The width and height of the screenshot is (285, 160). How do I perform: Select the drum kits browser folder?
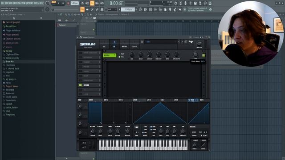tap(10, 62)
